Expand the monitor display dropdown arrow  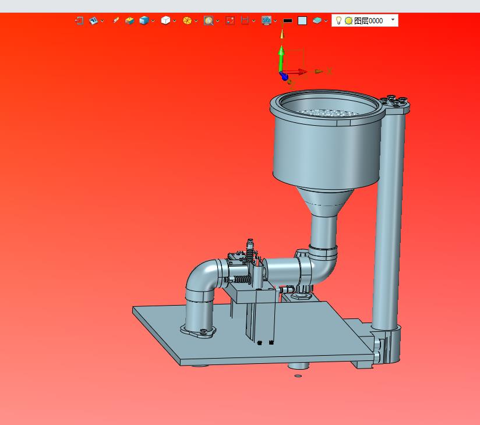[275, 21]
